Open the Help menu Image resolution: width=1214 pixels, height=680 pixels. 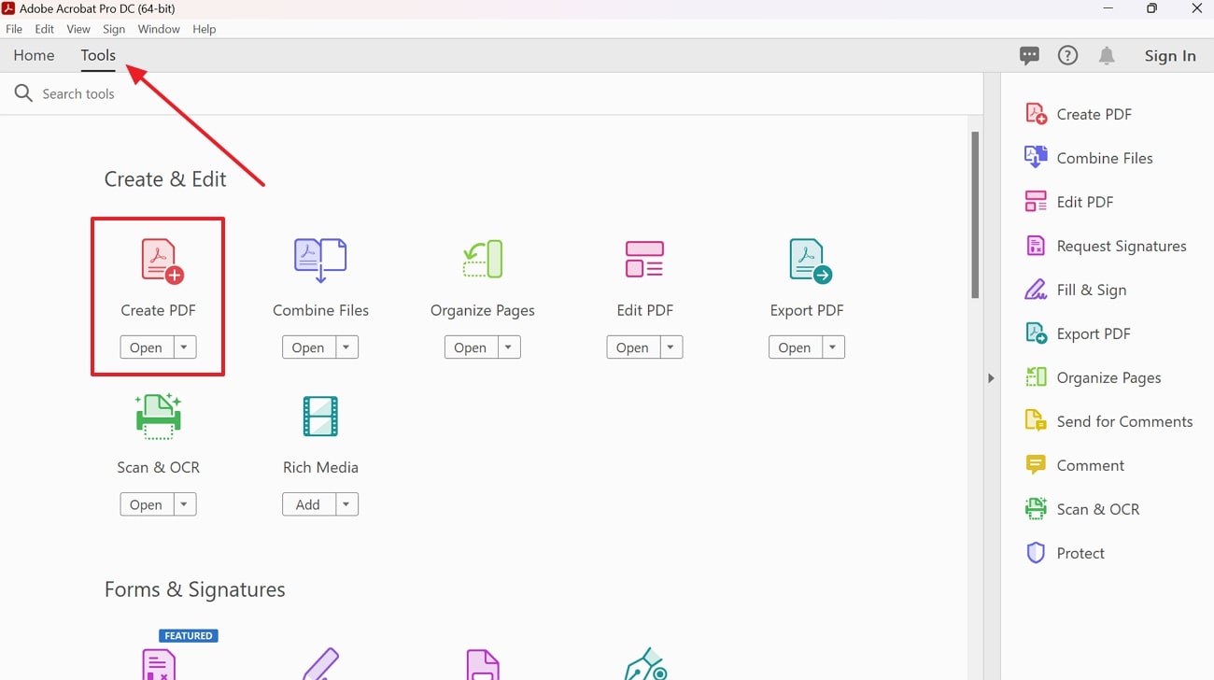[x=205, y=29]
